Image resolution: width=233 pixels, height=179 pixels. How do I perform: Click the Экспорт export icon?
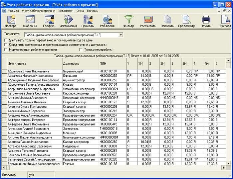225,21
